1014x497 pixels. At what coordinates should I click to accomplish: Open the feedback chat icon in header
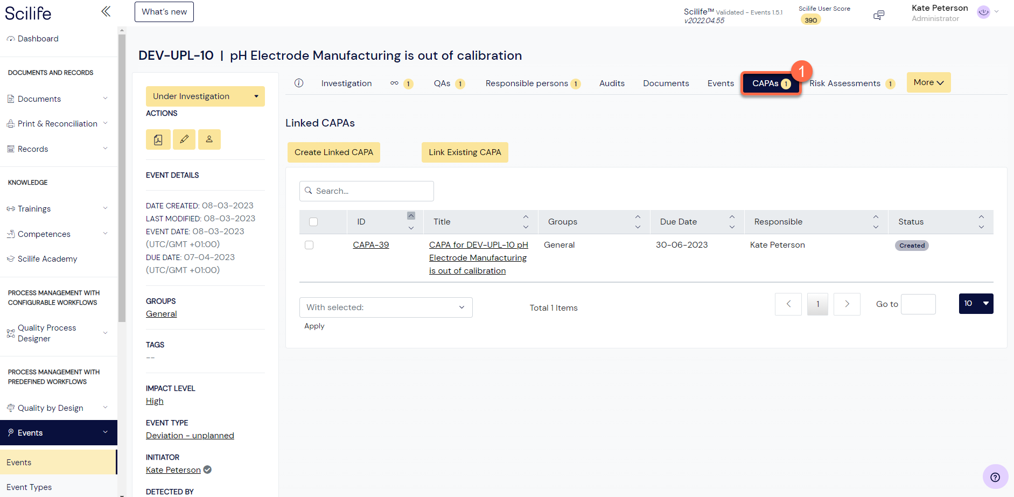point(879,15)
